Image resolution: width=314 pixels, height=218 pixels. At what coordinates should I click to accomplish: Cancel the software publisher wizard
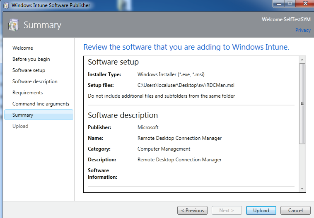[x=295, y=211]
